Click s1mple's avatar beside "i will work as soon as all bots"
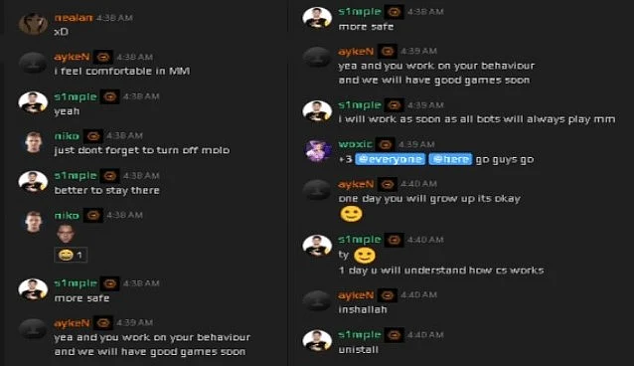Screen dimensions: 634x366 pyautogui.click(x=317, y=111)
